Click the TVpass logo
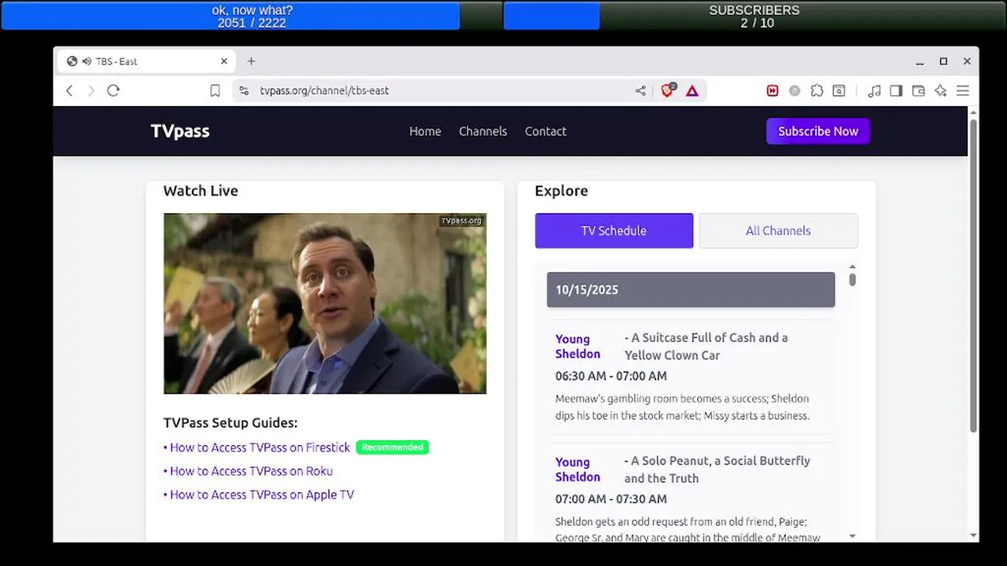The image size is (1007, 566). pos(180,131)
